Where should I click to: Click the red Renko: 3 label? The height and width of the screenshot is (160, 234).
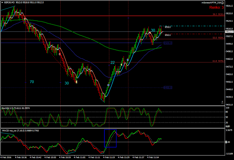[216, 7]
